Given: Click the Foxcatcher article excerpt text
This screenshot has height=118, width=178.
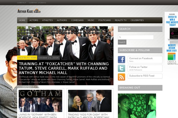Looking at the screenshot, I should (x=64, y=79).
